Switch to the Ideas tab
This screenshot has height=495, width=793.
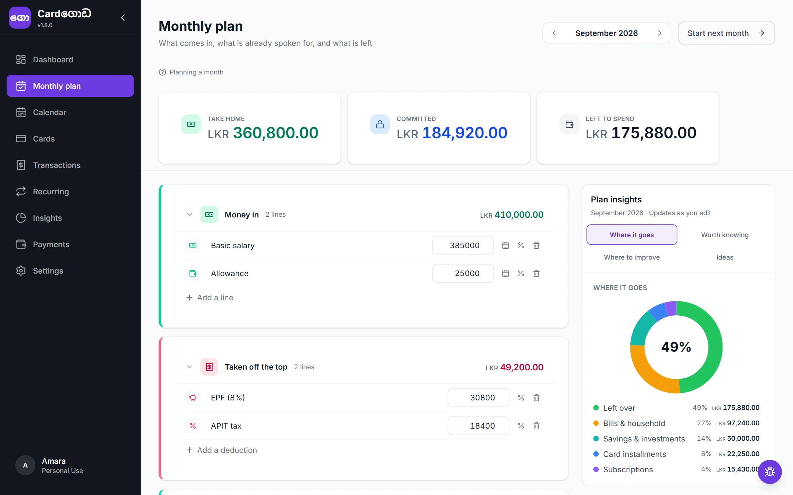(725, 257)
